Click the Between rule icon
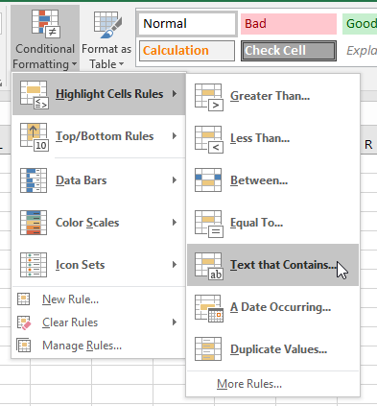Image resolution: width=377 pixels, height=406 pixels. (x=208, y=180)
